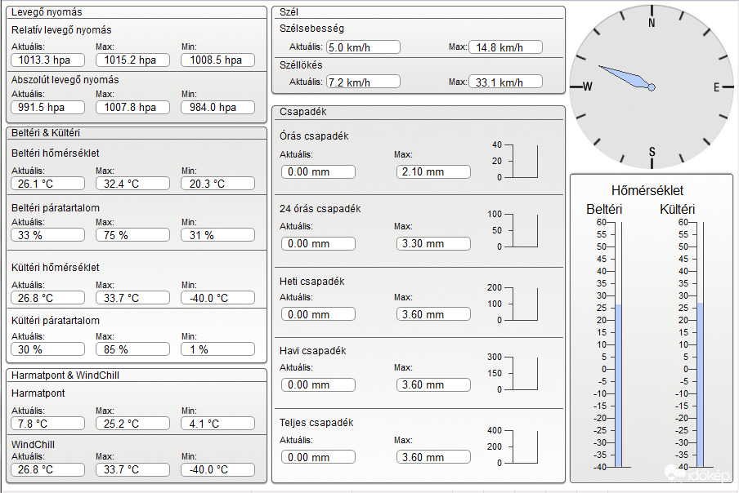Select the Széllökés Max value field
The width and height of the screenshot is (739, 493).
point(505,82)
